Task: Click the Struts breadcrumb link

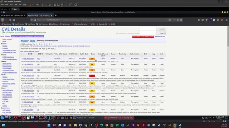Action: click(33, 41)
